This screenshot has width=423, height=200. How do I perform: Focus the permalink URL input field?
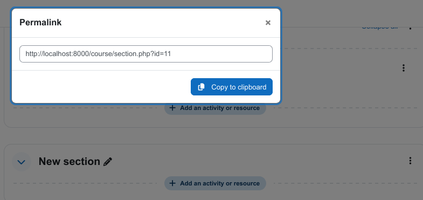point(146,54)
